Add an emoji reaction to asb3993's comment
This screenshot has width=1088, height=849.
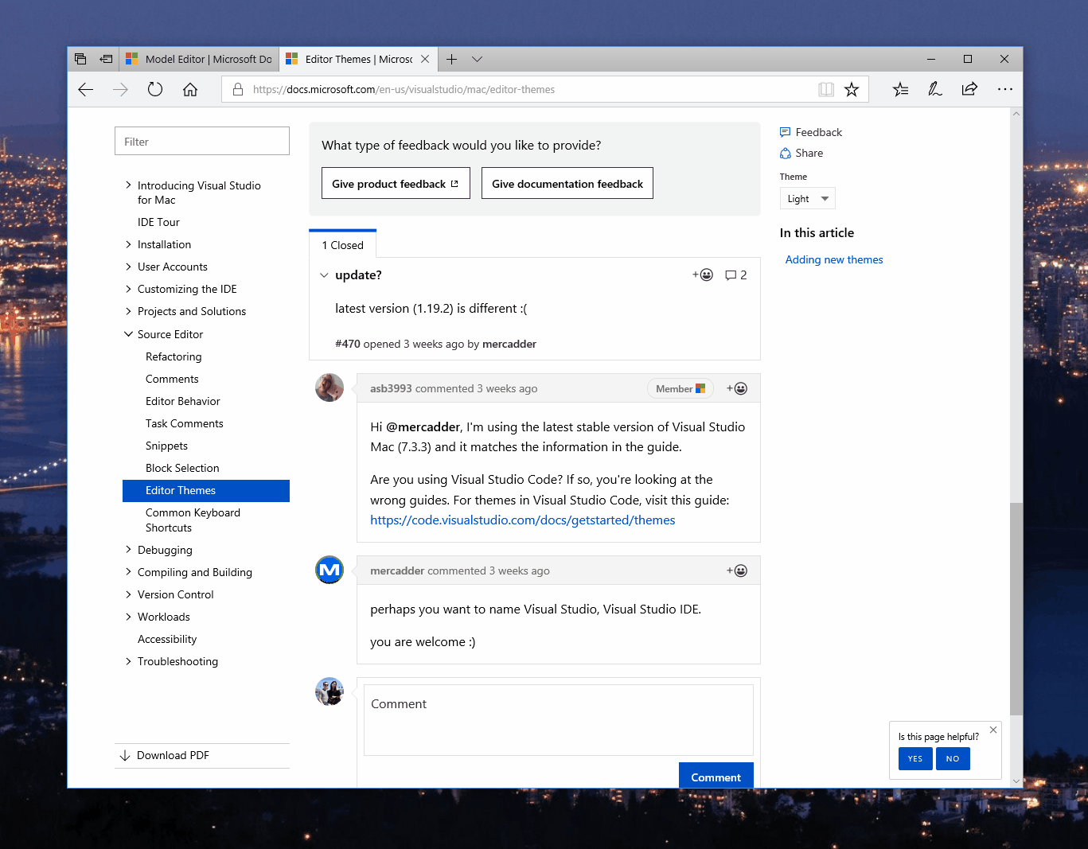(737, 388)
